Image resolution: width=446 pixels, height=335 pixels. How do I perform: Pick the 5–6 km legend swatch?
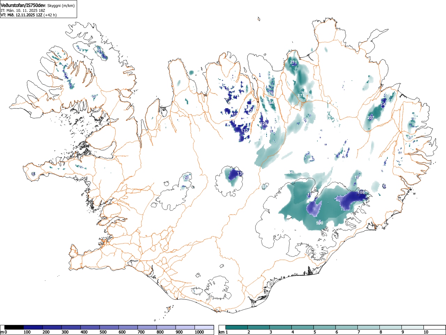point(325,327)
